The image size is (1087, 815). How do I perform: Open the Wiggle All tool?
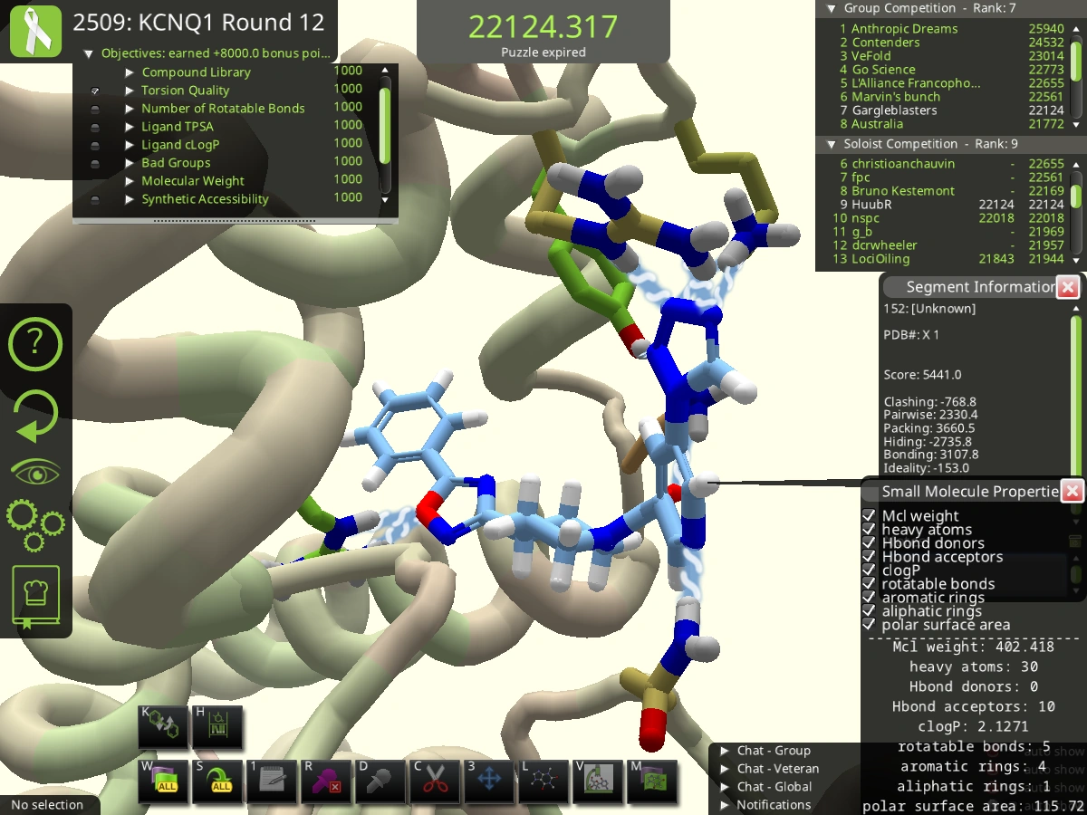point(162,781)
